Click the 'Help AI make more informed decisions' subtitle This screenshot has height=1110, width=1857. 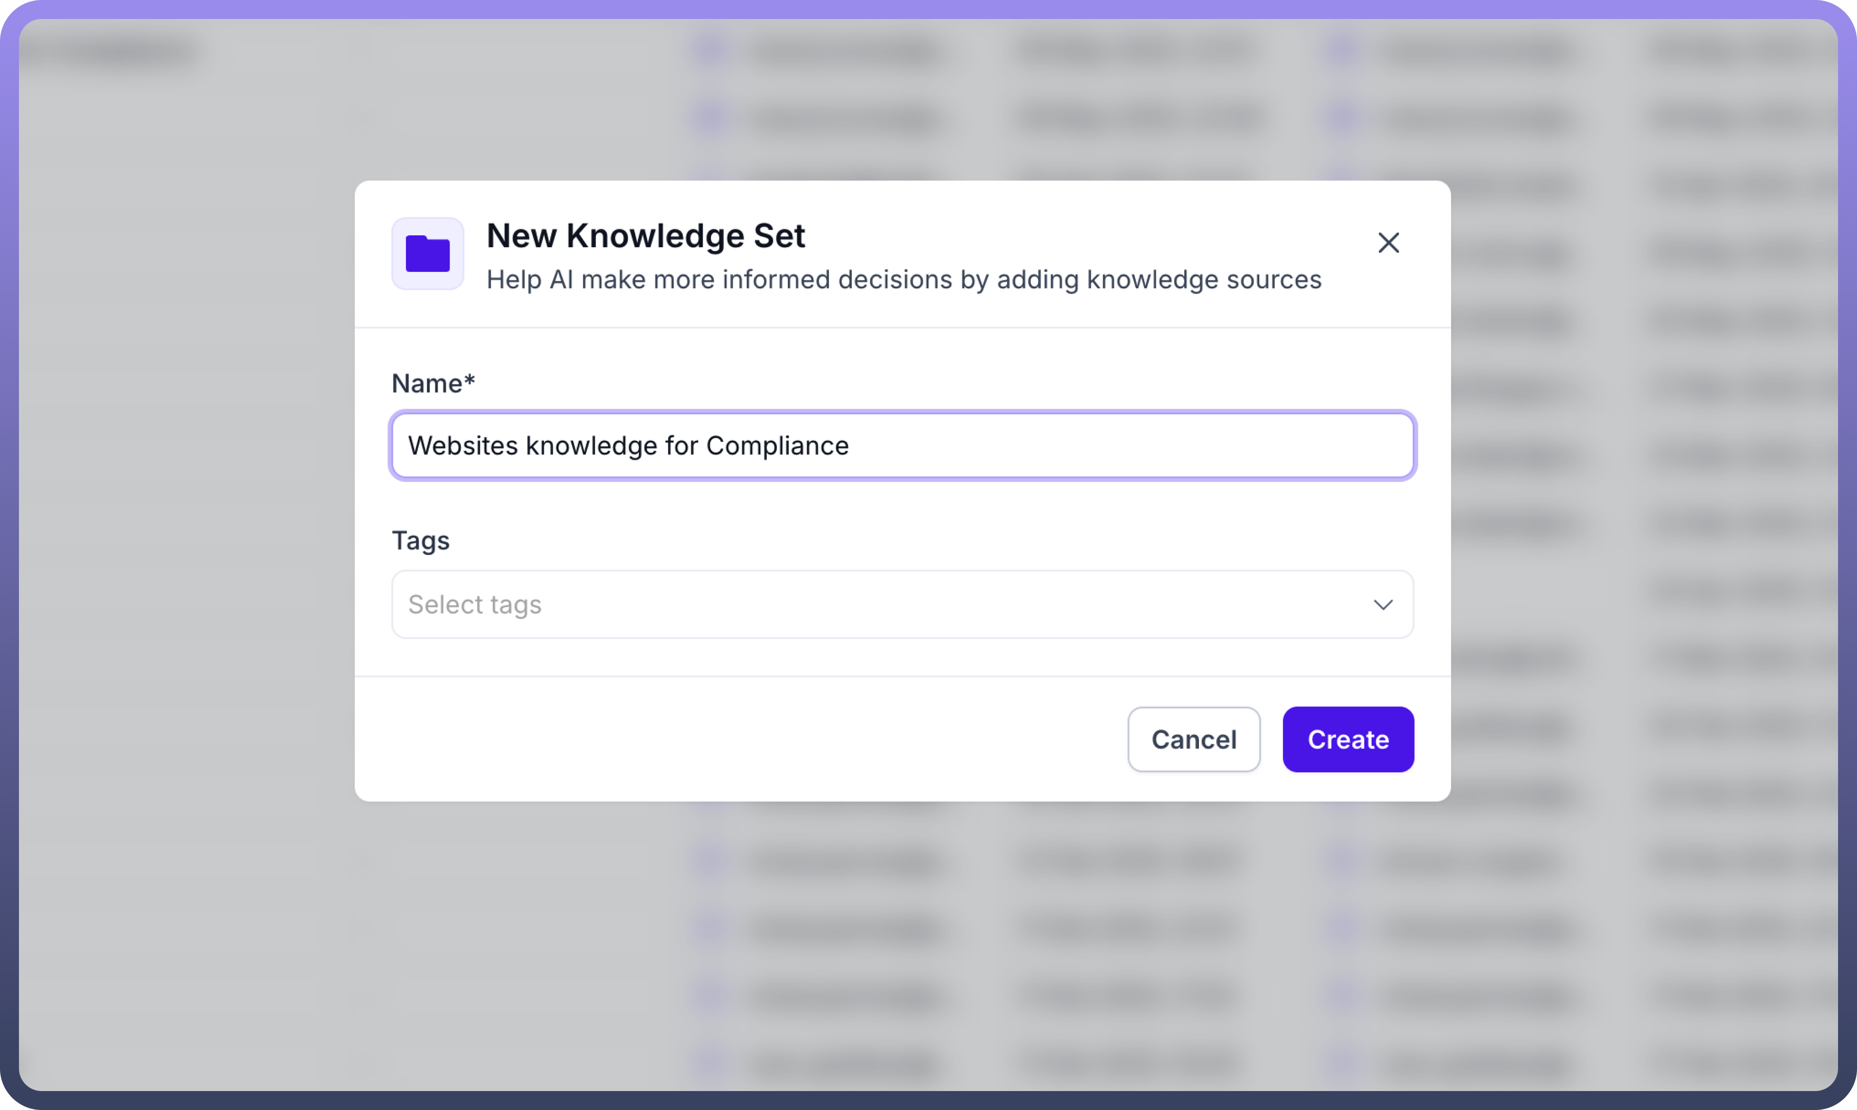904,280
